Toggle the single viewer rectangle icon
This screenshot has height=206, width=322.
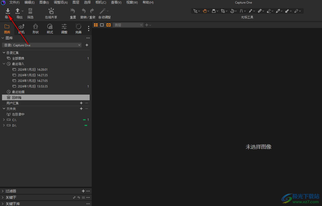[x=102, y=25]
